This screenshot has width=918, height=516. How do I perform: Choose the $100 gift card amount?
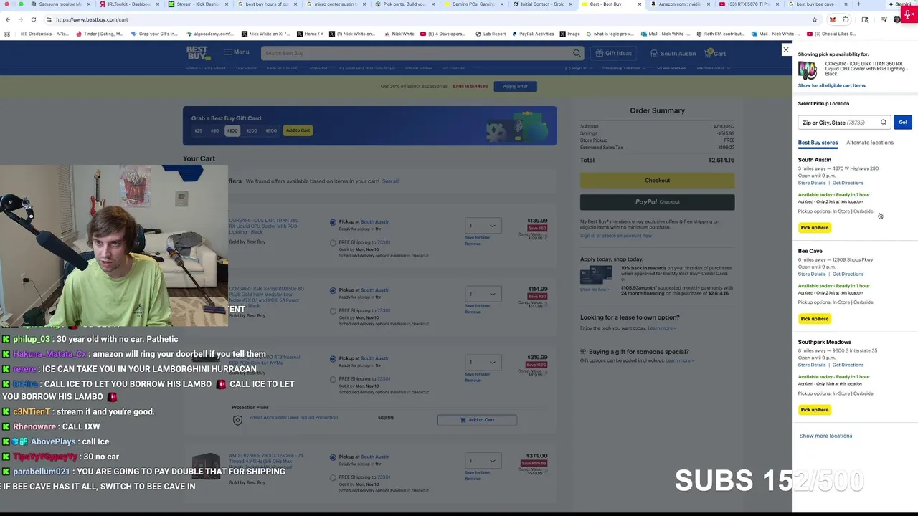coord(232,130)
